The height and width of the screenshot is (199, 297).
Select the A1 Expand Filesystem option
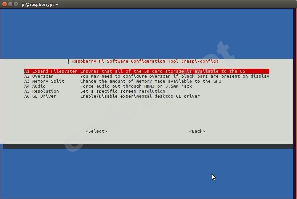tap(147, 71)
